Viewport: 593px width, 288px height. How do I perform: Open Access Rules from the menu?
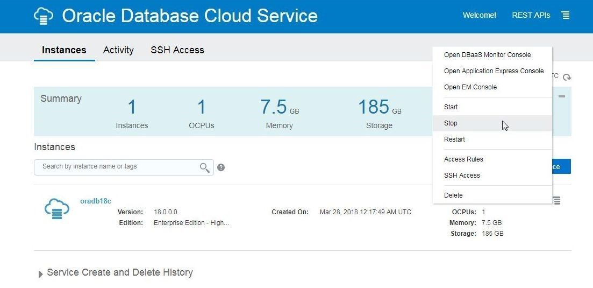pyautogui.click(x=492, y=159)
